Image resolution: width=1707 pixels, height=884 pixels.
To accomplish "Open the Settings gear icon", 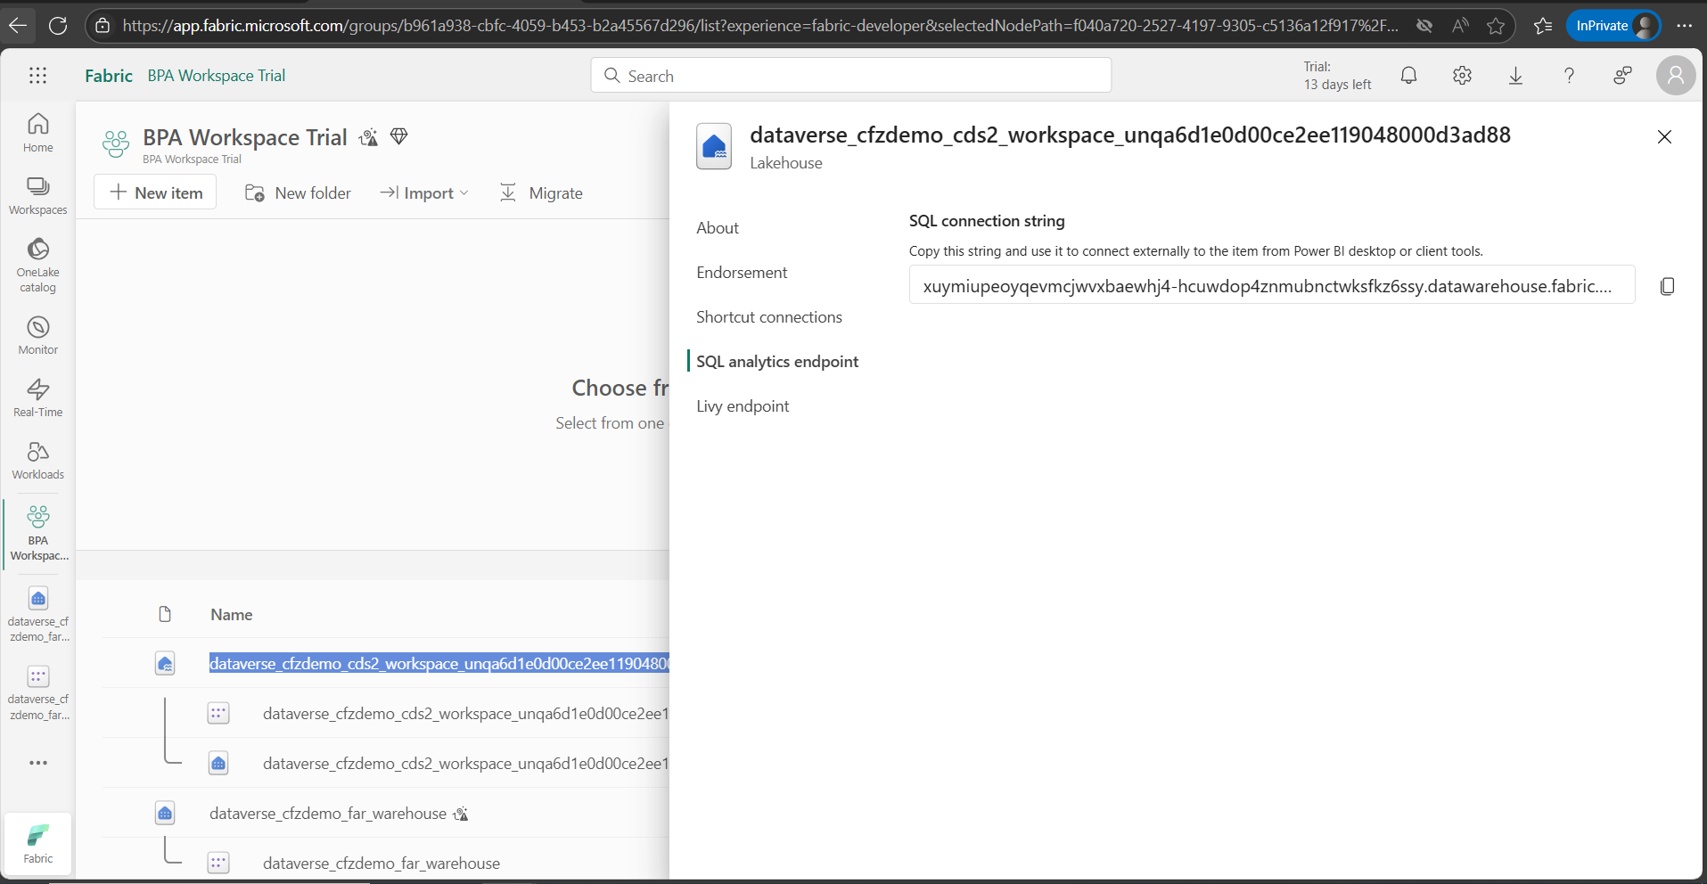I will click(1462, 76).
